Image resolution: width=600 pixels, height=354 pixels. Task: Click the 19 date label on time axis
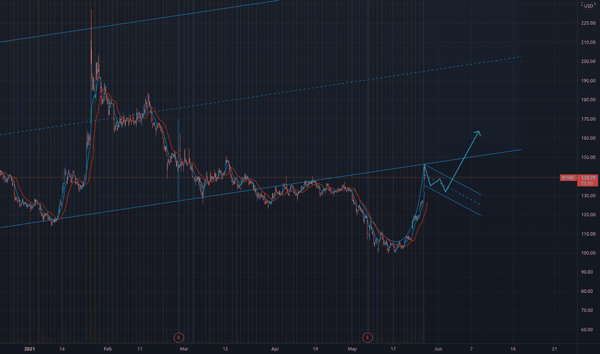click(315, 349)
